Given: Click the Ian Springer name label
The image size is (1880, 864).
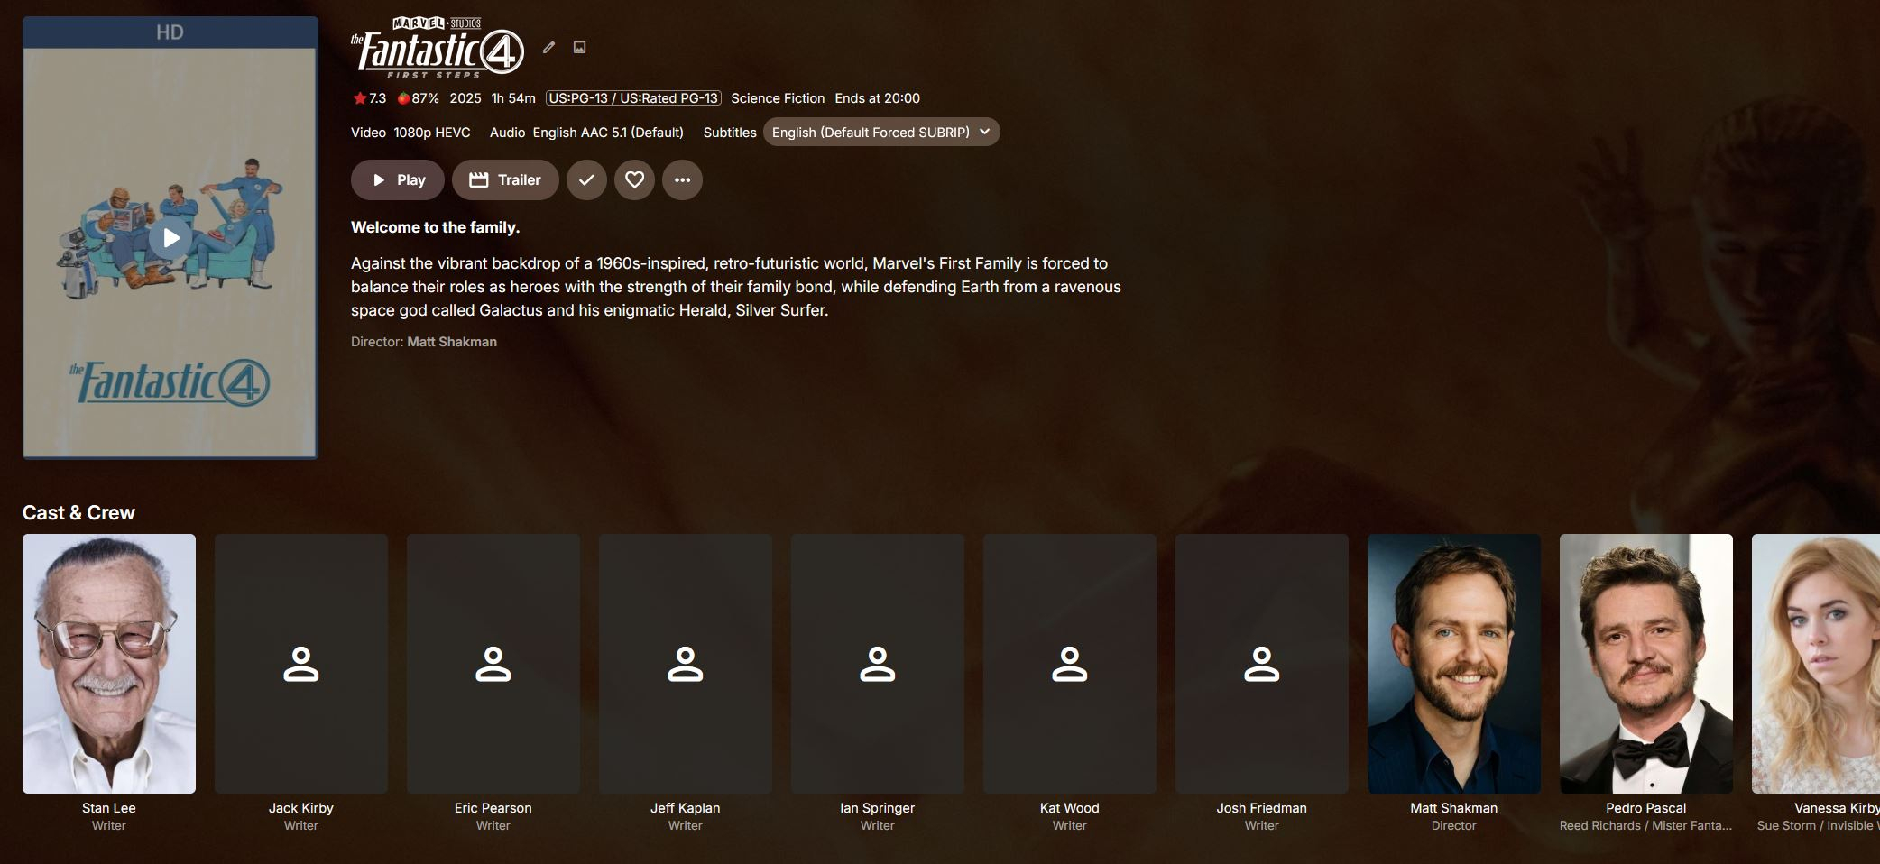Looking at the screenshot, I should pyautogui.click(x=878, y=808).
